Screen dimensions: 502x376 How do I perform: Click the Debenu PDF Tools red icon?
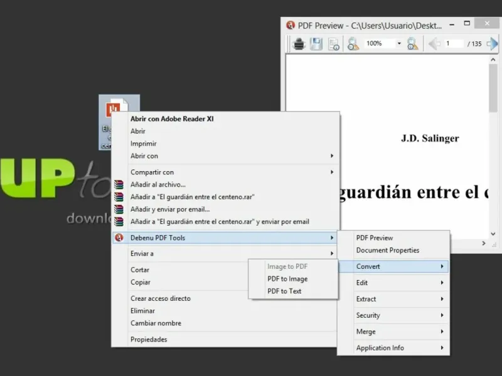click(119, 238)
